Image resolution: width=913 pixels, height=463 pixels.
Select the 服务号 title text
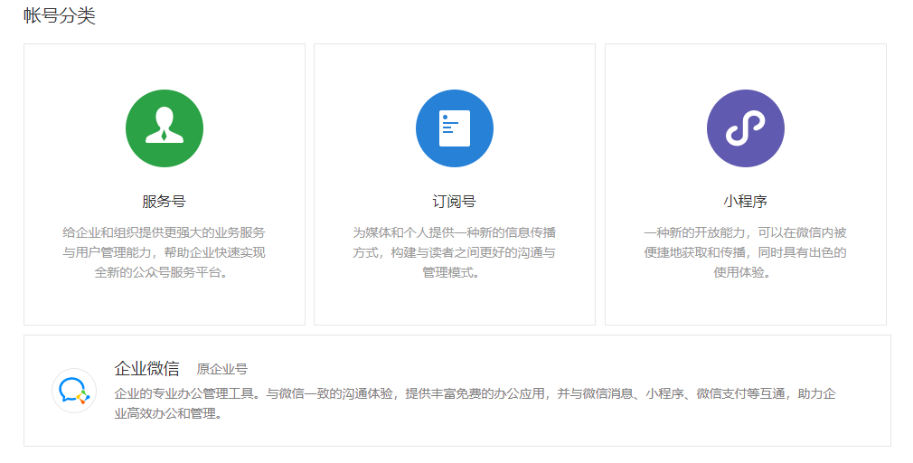click(165, 202)
